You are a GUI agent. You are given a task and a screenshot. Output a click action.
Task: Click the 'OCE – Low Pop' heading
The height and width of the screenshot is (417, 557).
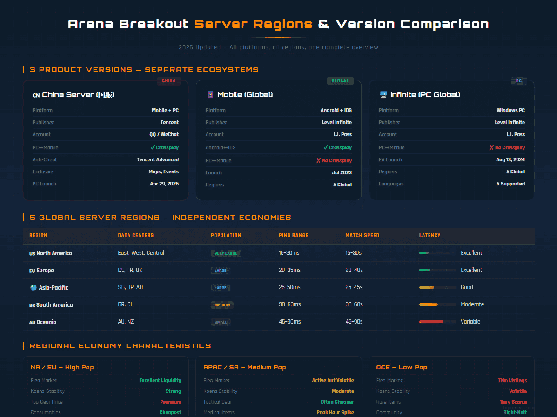click(402, 367)
